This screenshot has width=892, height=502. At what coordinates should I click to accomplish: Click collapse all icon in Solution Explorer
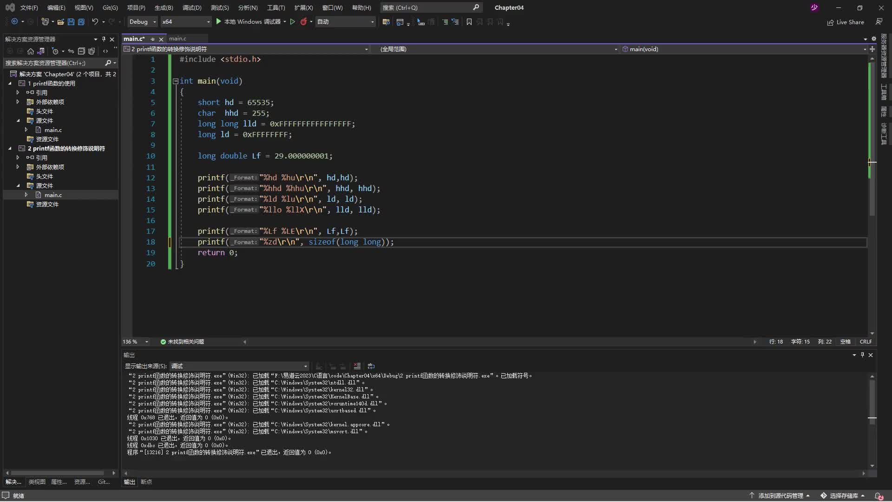pyautogui.click(x=81, y=51)
